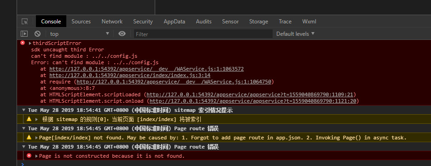
Task: Expand the Page[index/index] not found warning
Action: [37, 138]
